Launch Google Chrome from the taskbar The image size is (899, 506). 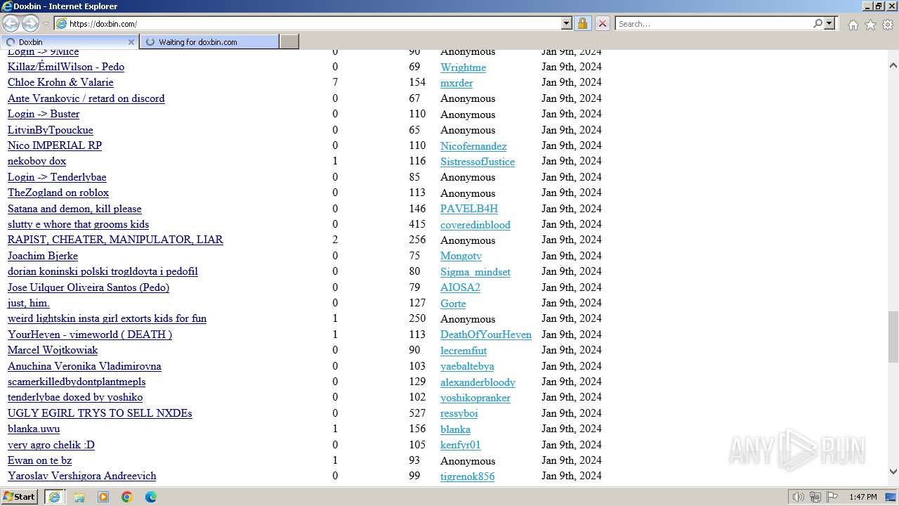click(x=127, y=497)
